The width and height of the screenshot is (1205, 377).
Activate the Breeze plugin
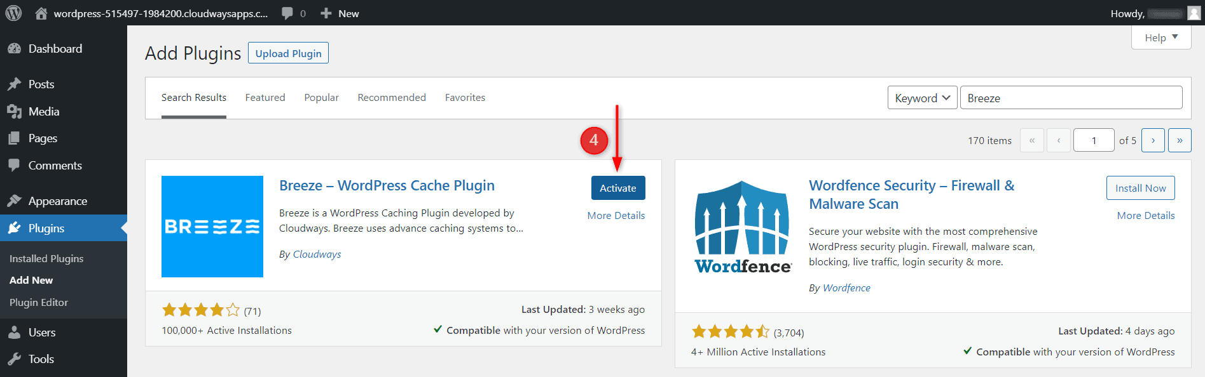tap(617, 188)
